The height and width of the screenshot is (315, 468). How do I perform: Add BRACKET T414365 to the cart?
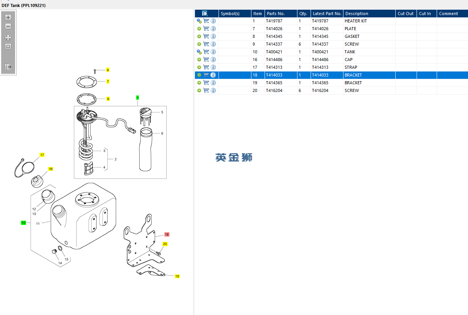pos(206,83)
